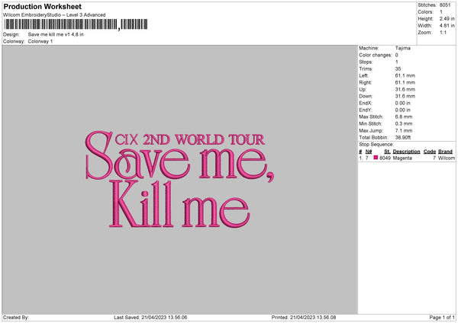Click the 'Code' column header
This screenshot has height=323, width=458.
pyautogui.click(x=429, y=152)
